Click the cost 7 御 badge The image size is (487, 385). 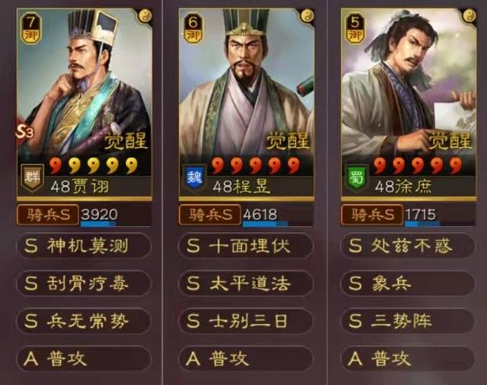click(x=31, y=28)
